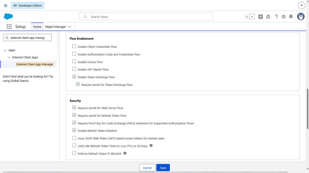
Task: Open the notifications bell
Action: point(291,17)
